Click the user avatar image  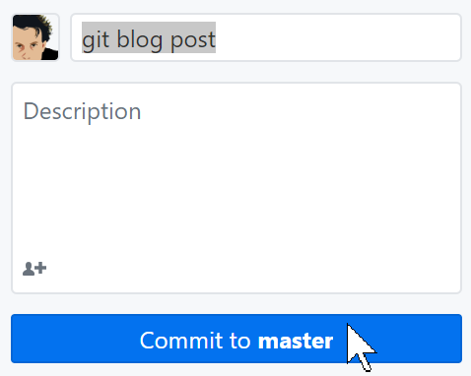pyautogui.click(x=35, y=37)
